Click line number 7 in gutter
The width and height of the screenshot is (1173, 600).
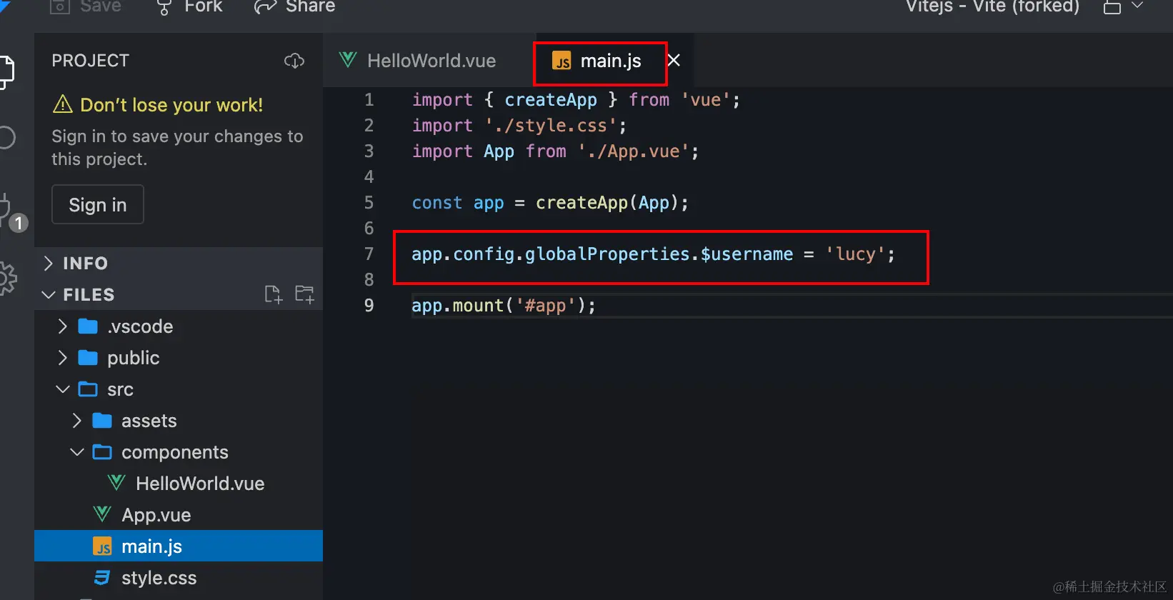(x=369, y=254)
